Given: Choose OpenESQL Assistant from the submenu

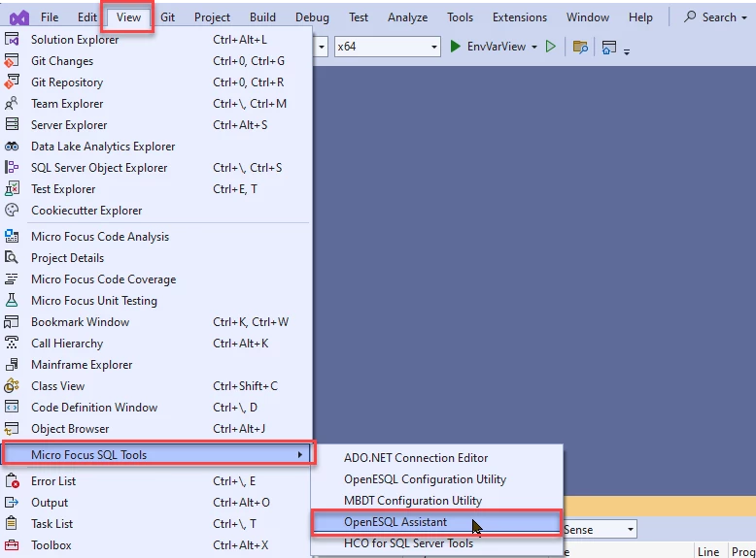Looking at the screenshot, I should pos(437,522).
